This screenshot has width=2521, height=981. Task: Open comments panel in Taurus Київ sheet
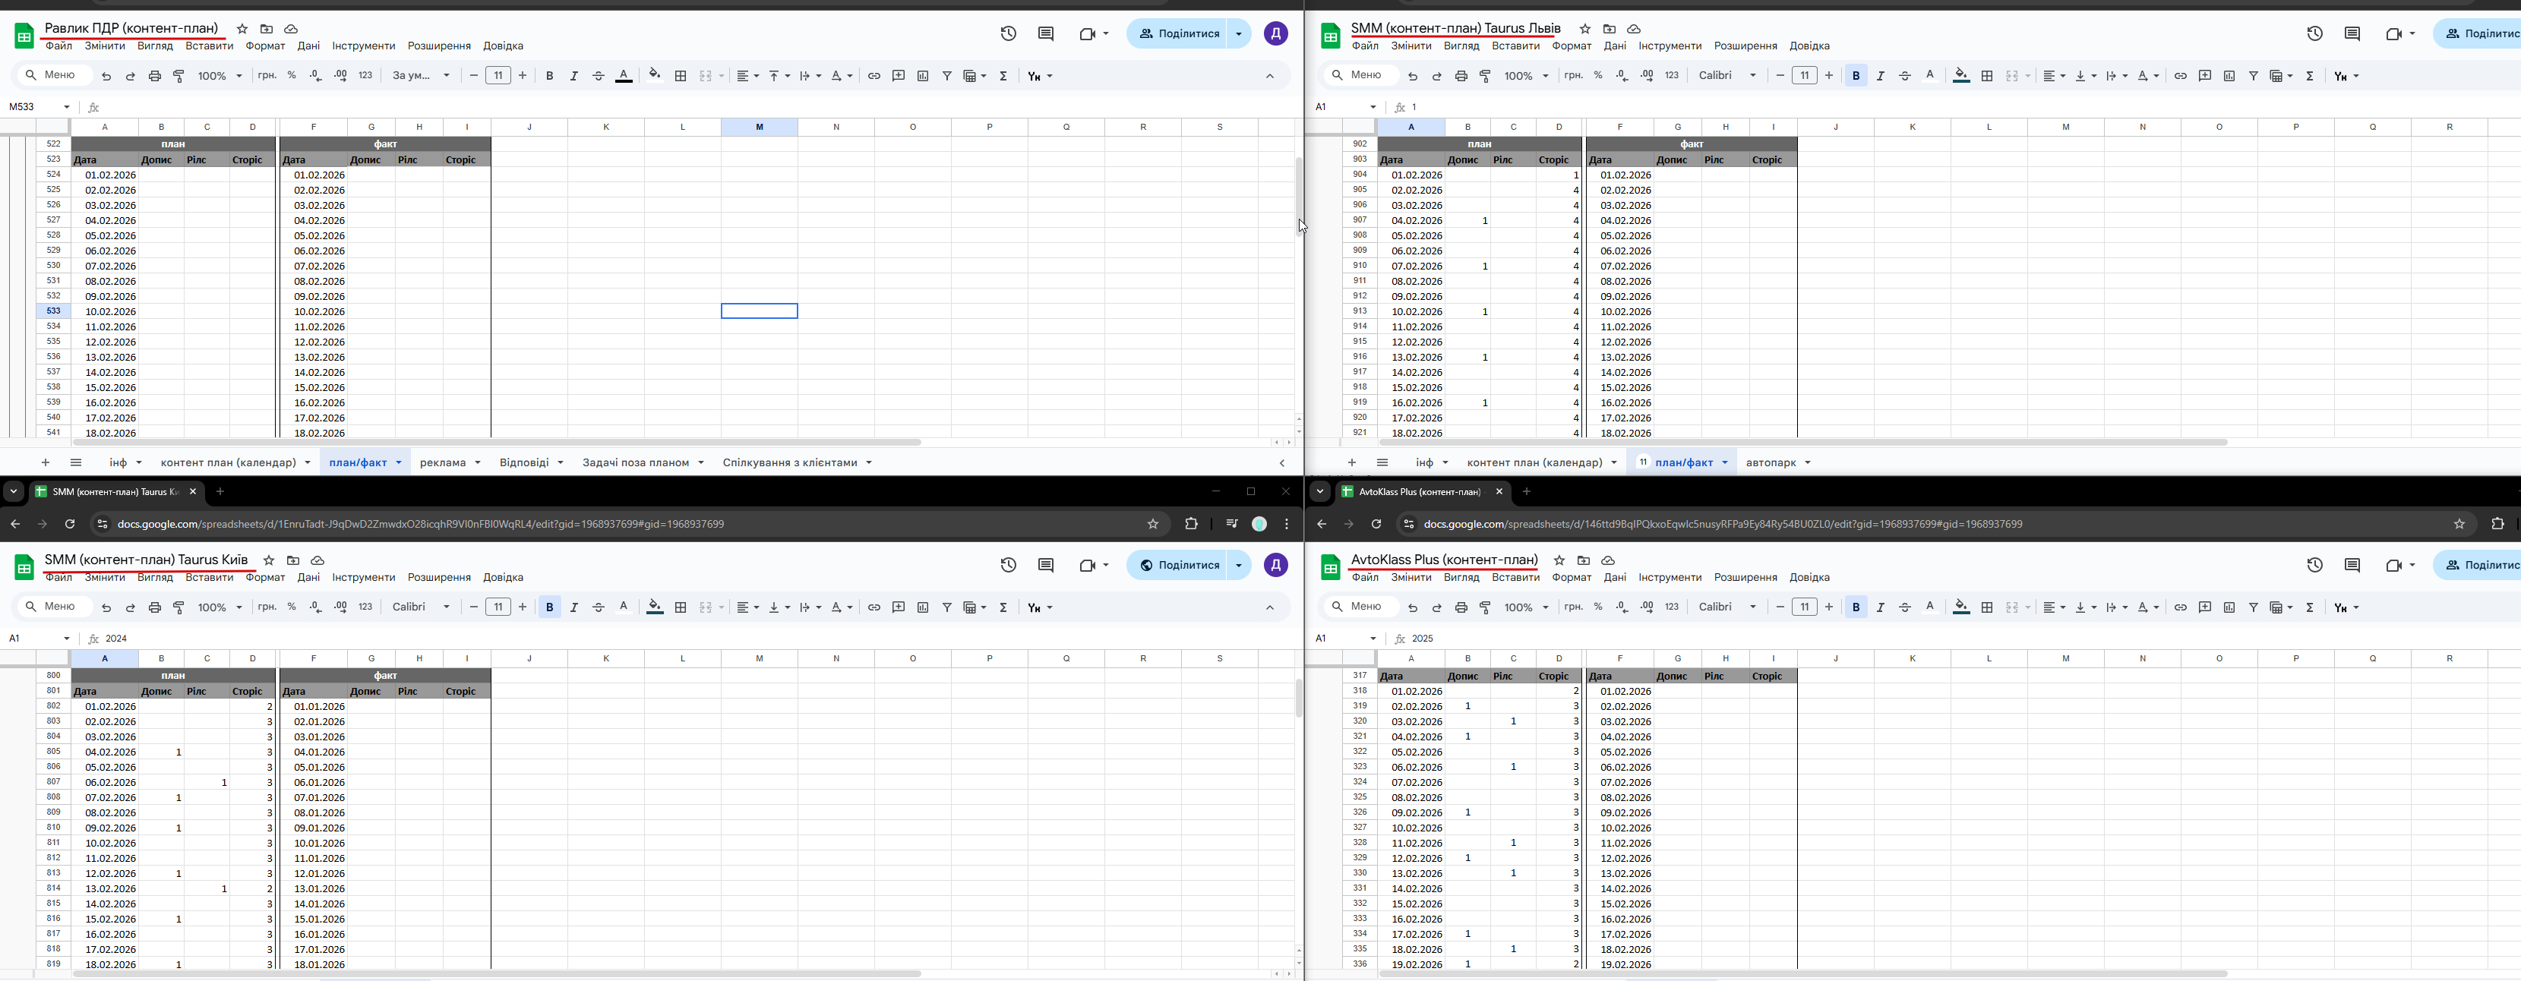[x=1045, y=566]
